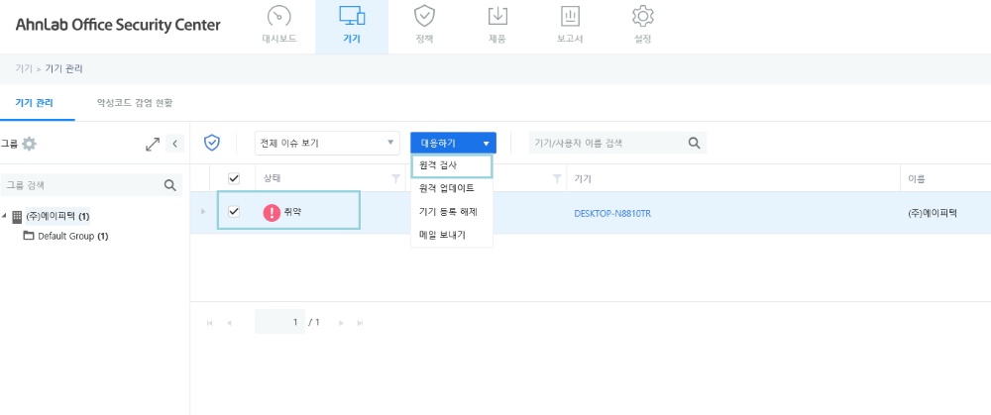Go to first page pagination button
This screenshot has height=415, width=991.
coord(209,323)
